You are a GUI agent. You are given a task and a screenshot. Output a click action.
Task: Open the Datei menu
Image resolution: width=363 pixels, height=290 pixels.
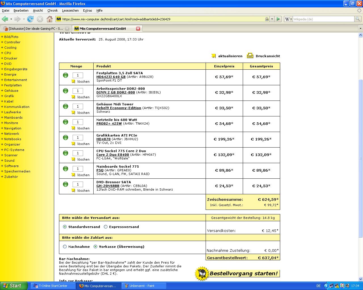[x=6, y=10]
